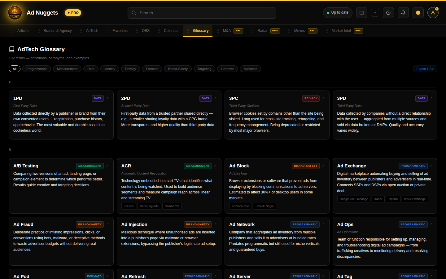Click the PRO badge next to Ad Nuggets
Viewport: 446px width, 279px height.
click(x=73, y=13)
